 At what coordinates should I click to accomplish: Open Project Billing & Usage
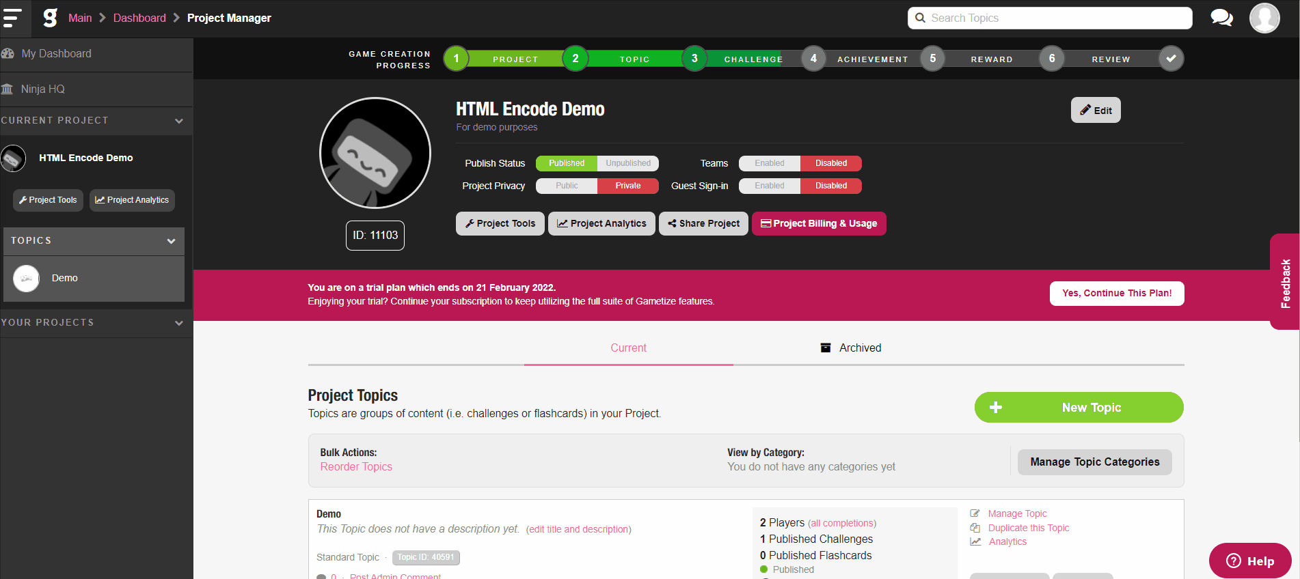(x=819, y=223)
